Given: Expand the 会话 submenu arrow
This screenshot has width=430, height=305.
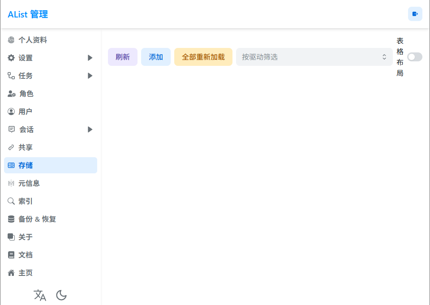Looking at the screenshot, I should [90, 129].
